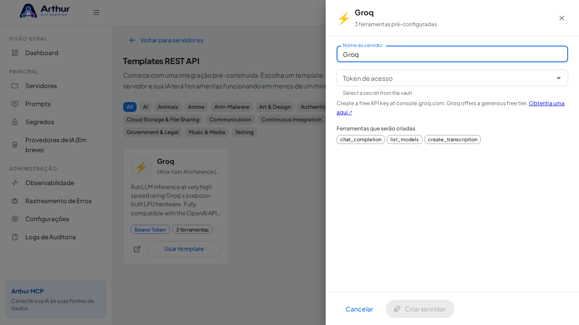The width and height of the screenshot is (579, 325).
Task: Click the back arrow next to Voltar para servidores
Action: coord(133,40)
